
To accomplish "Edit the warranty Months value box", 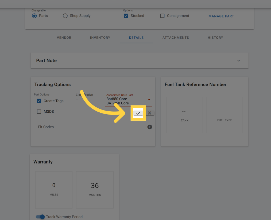I will tap(95, 189).
